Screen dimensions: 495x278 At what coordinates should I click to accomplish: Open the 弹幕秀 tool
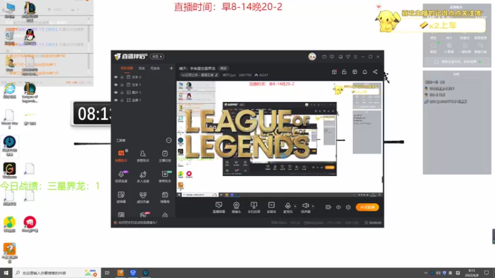tap(165, 197)
